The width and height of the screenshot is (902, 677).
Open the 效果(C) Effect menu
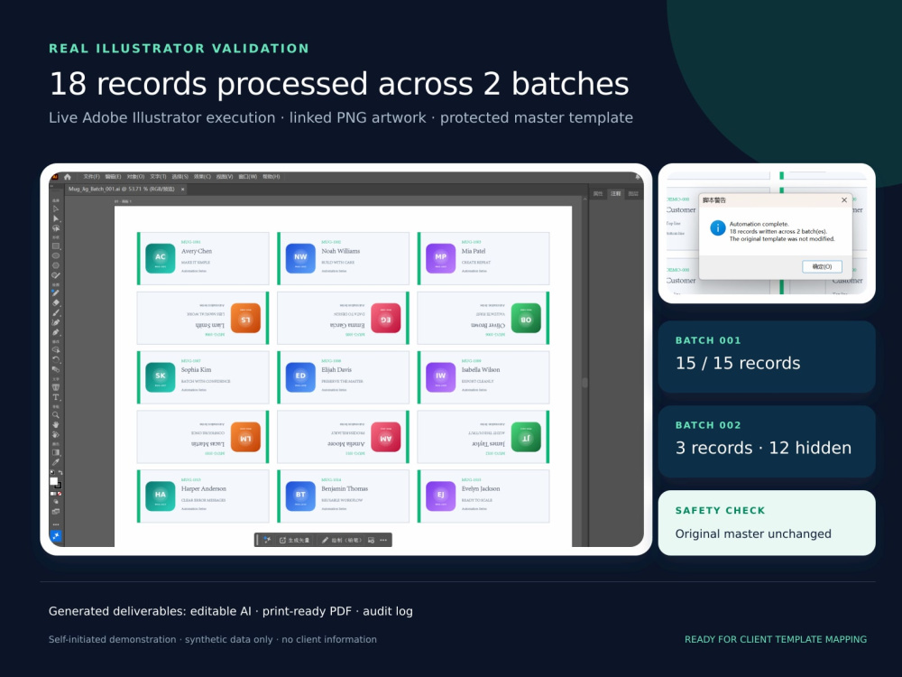202,177
